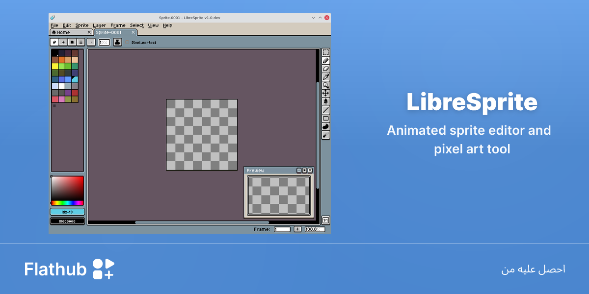Center the Preview window view
Viewport: 589px width, 294px height.
click(299, 170)
